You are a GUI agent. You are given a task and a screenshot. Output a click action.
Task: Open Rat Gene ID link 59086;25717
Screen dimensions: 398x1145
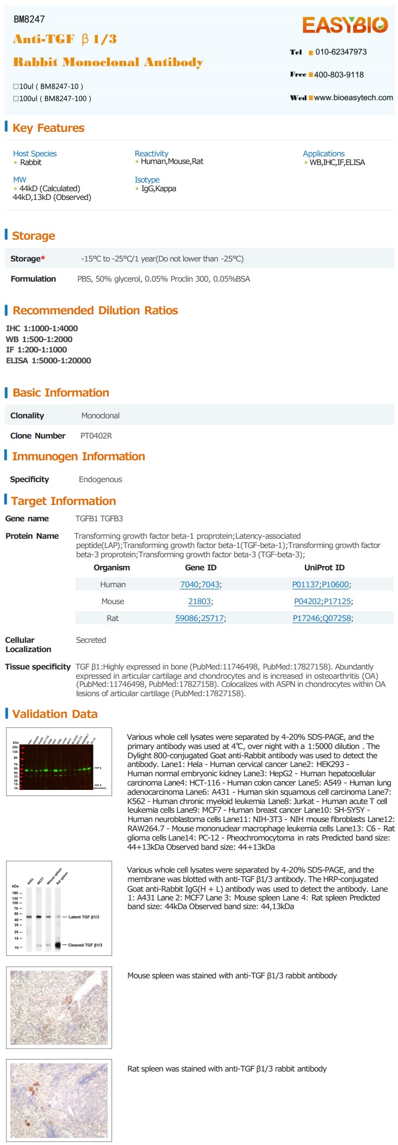tap(200, 618)
